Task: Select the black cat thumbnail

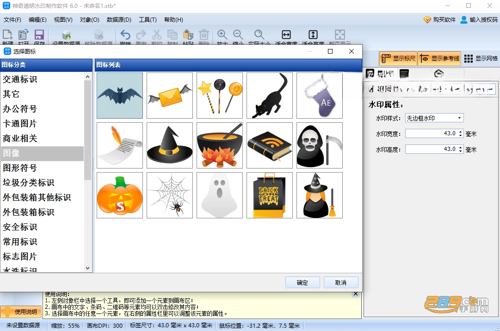Action: [270, 96]
